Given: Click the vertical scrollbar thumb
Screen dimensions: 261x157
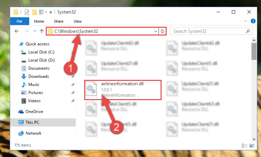Looking at the screenshot, I should pos(254,51).
